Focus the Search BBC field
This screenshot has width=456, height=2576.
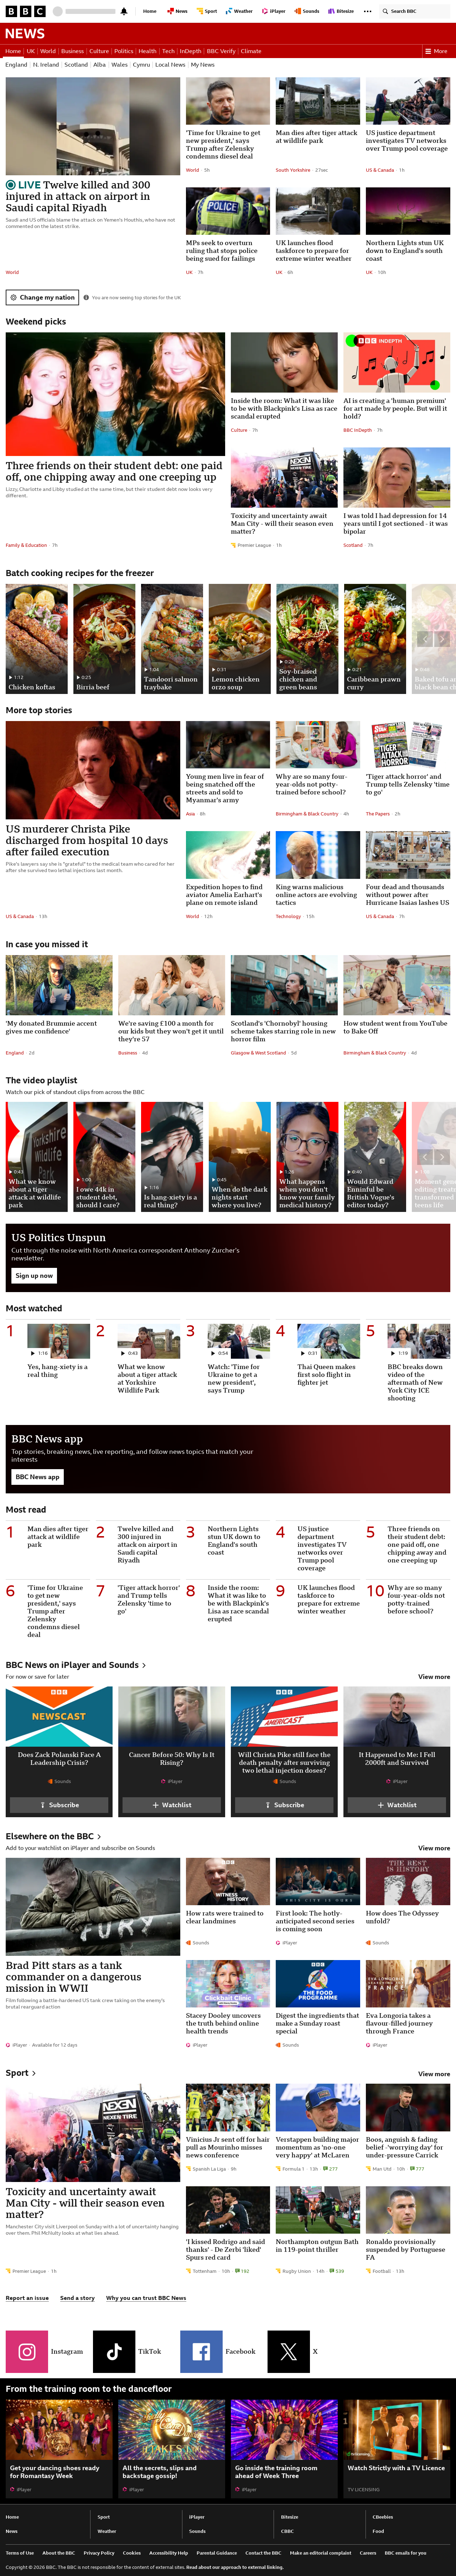(x=415, y=11)
